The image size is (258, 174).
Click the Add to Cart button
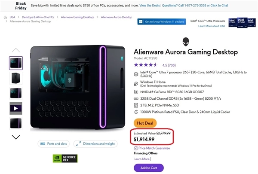pos(148,168)
